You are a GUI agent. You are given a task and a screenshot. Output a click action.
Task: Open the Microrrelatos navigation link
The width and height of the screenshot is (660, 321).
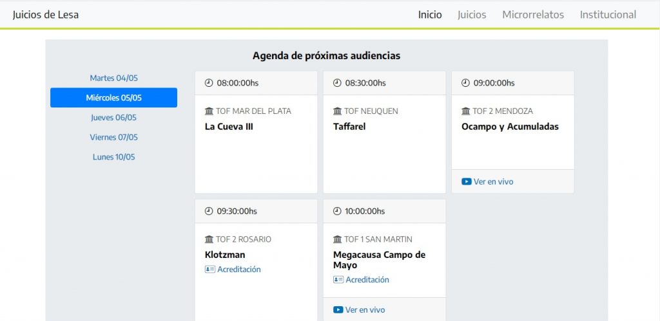pos(533,14)
